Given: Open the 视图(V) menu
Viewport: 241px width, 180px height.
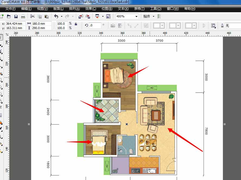Looking at the screenshot, I should (42, 9).
